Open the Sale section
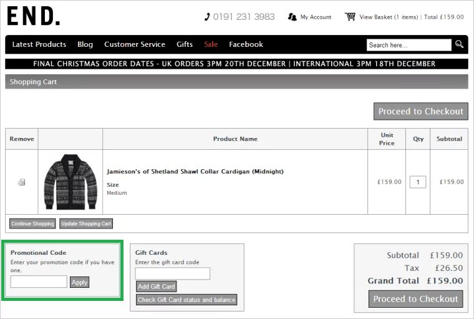Viewport: 474px width, 319px height. (x=211, y=44)
